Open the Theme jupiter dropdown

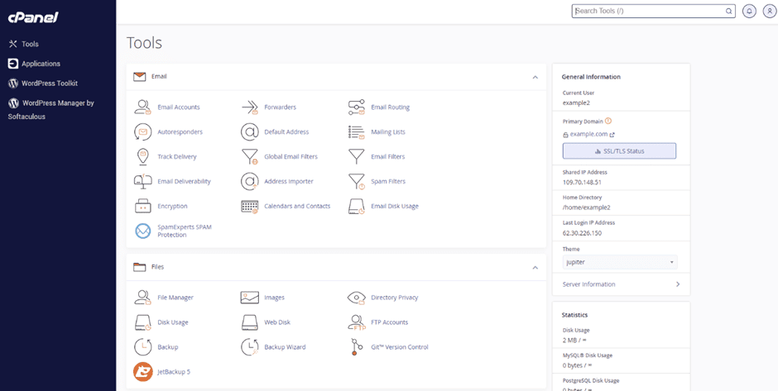pyautogui.click(x=620, y=262)
